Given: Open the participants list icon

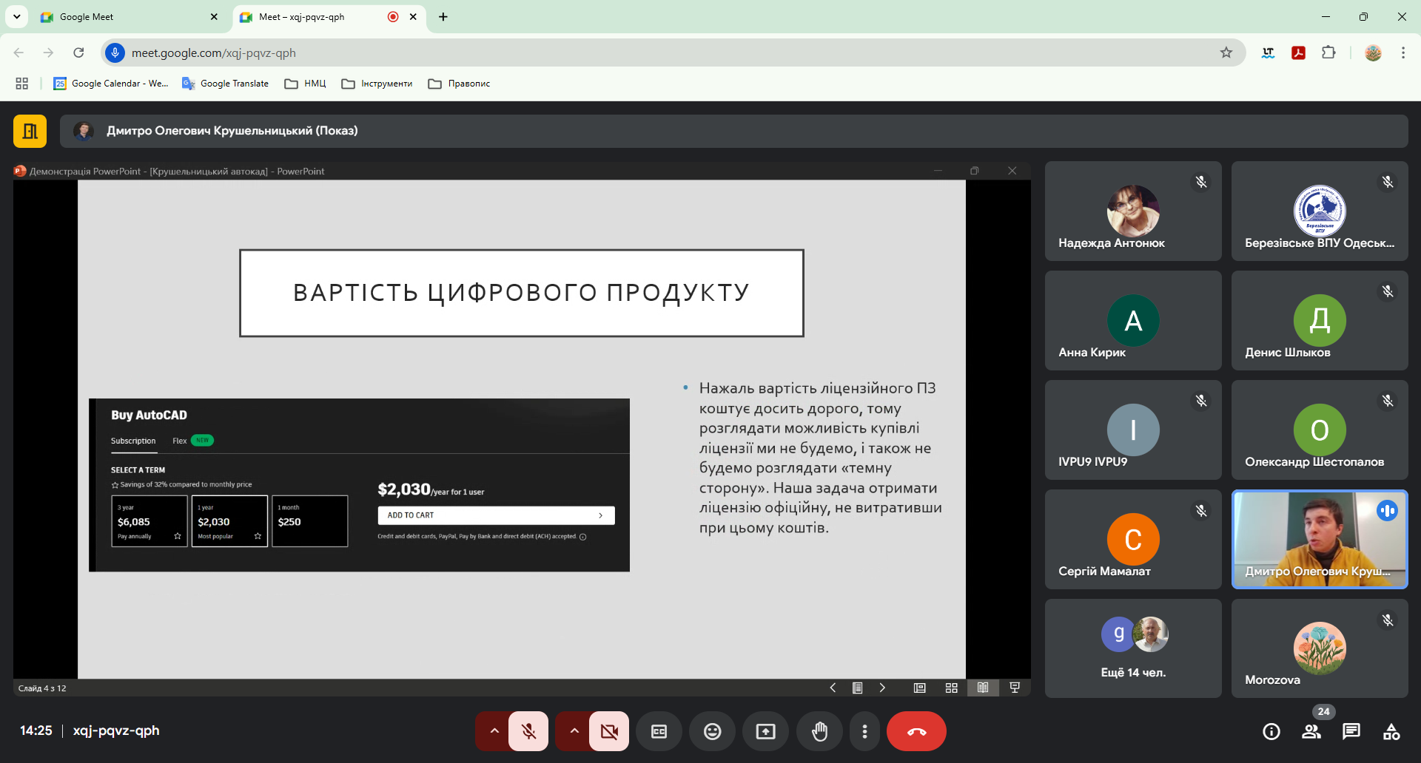Looking at the screenshot, I should tap(1311, 731).
